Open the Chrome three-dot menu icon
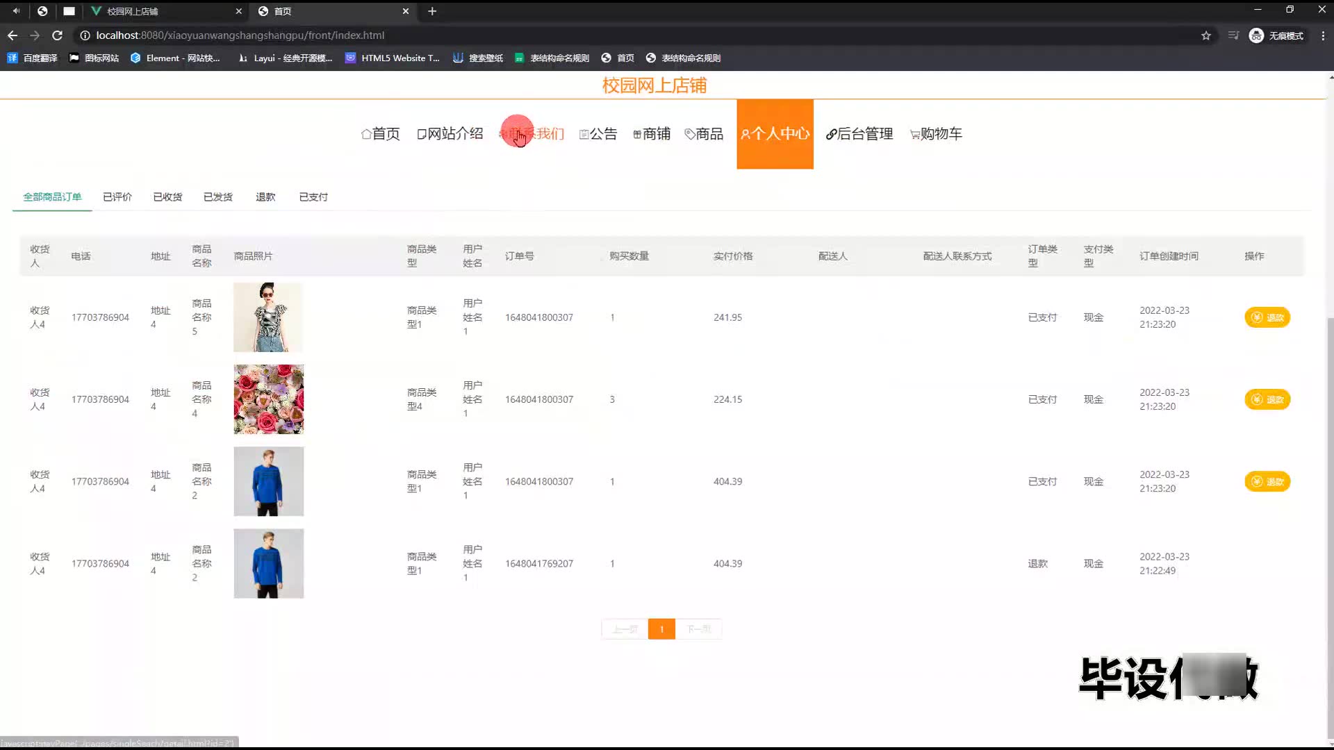 [x=1322, y=35]
